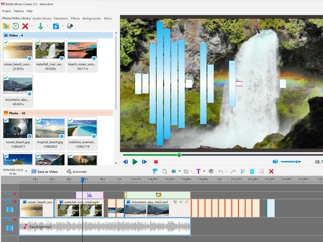Open dropdown arrow beside the T text icon
323x242 pixels.
(x=204, y=171)
